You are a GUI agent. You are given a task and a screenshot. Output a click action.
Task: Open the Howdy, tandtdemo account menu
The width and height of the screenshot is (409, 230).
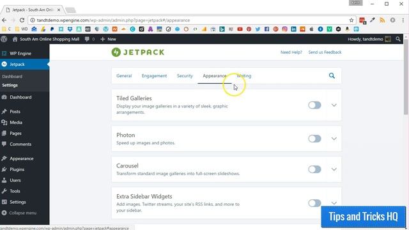pyautogui.click(x=369, y=39)
